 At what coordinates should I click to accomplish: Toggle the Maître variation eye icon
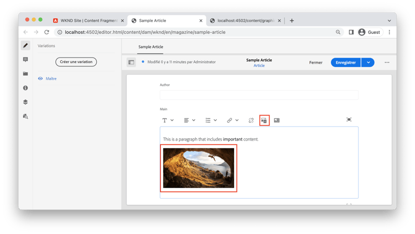pos(40,79)
